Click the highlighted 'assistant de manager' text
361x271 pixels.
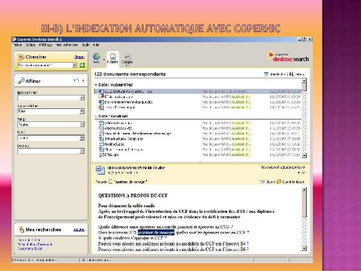[156, 232]
